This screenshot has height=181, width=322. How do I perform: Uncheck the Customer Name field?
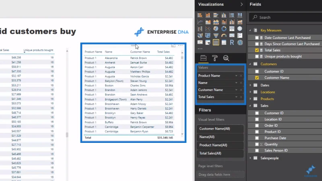(257, 77)
